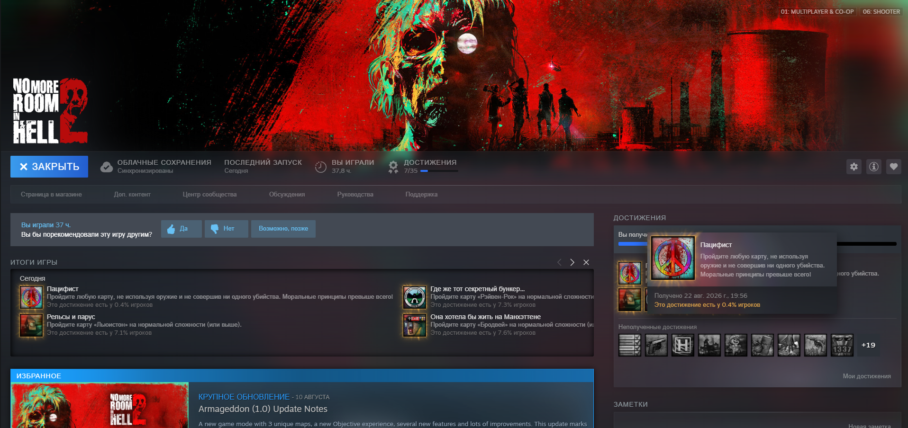Click the blue ЗАКРЫТЬ button

pyautogui.click(x=49, y=167)
